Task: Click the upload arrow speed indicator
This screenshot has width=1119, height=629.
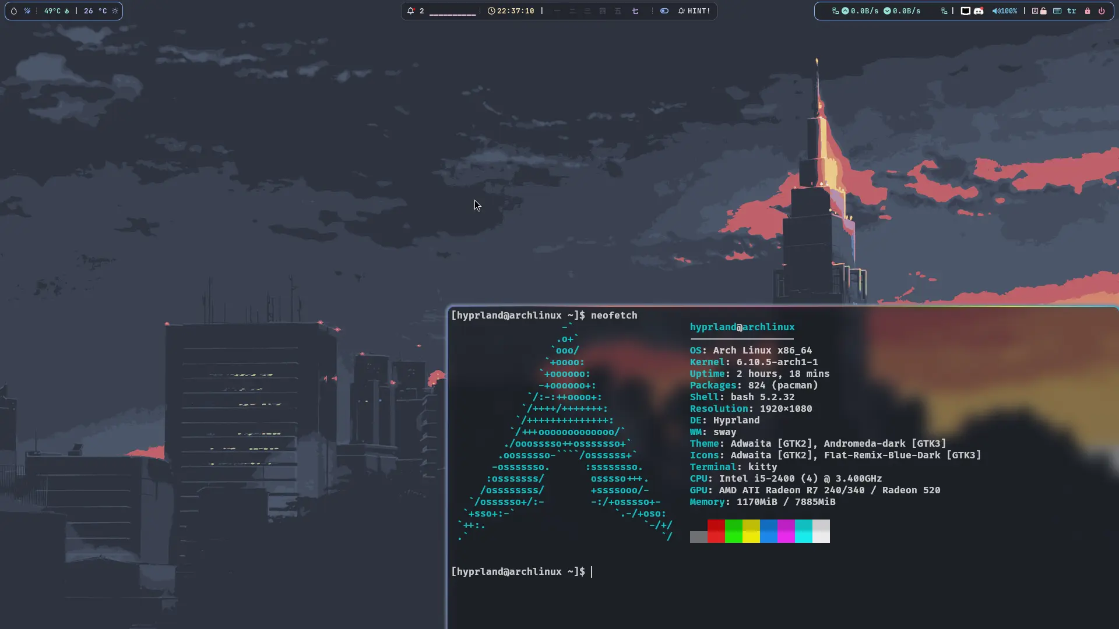Action: click(860, 11)
